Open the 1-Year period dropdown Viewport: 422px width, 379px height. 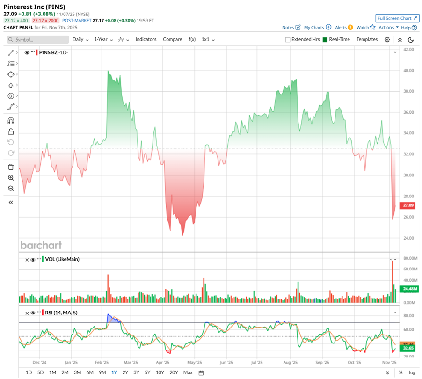[103, 40]
